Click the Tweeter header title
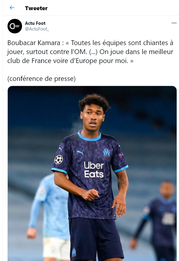Image resolution: width=179 pixels, height=261 pixels. coord(36,8)
